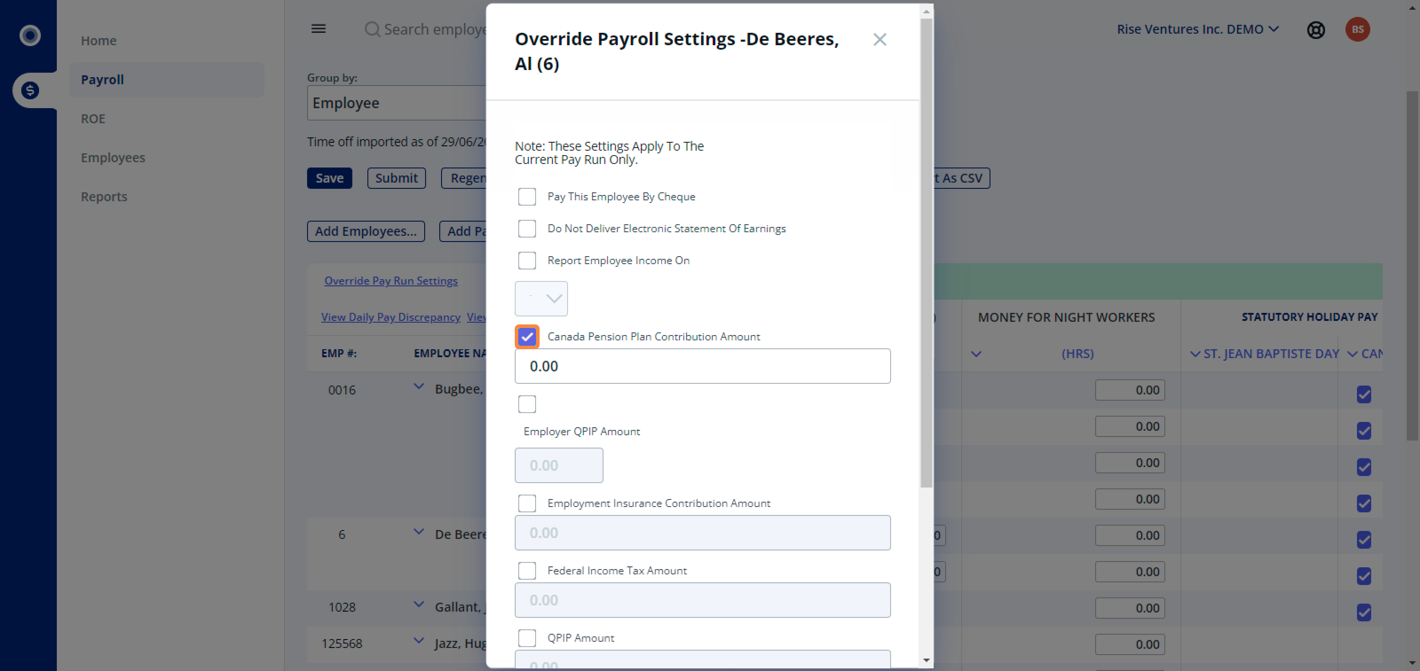Select the Payroll dollar-sign icon in sidebar
The height and width of the screenshot is (671, 1420).
[30, 90]
